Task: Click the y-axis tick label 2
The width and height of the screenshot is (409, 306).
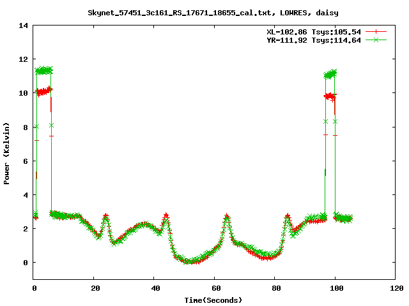Action: (26, 229)
